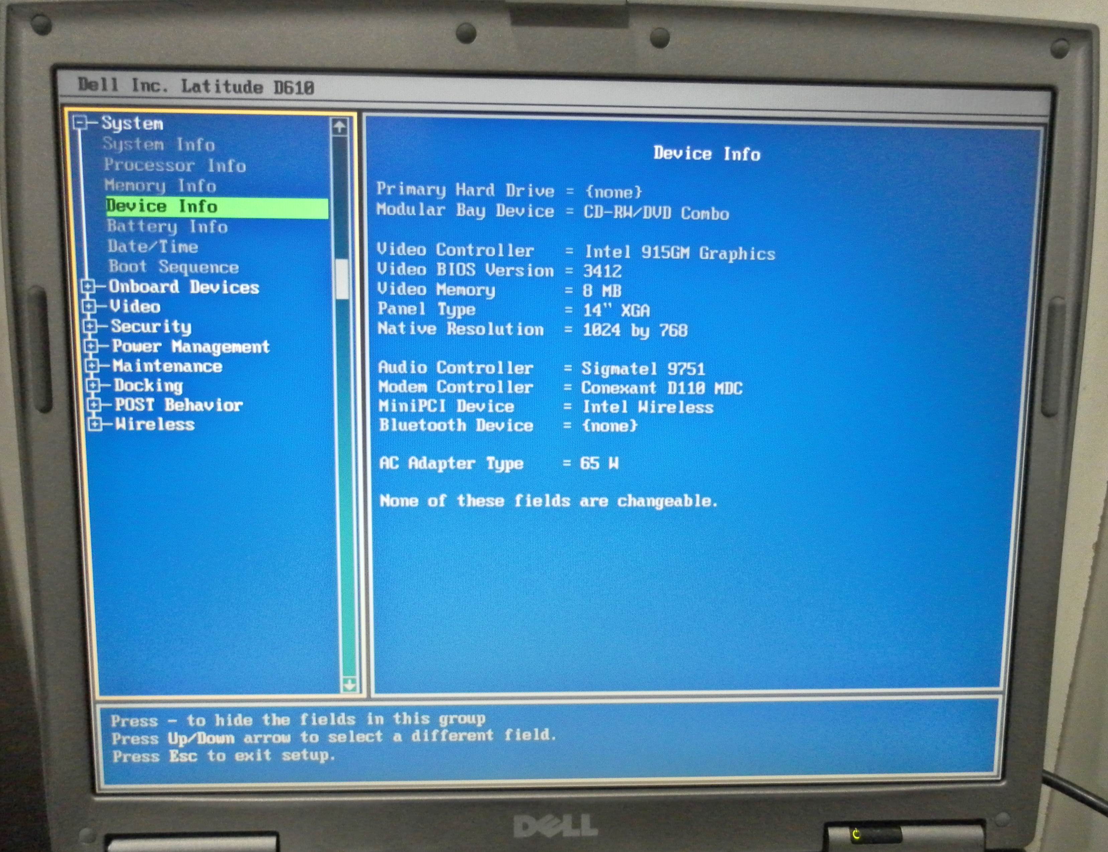Click the Conexant D110 MDC value

coord(662,388)
